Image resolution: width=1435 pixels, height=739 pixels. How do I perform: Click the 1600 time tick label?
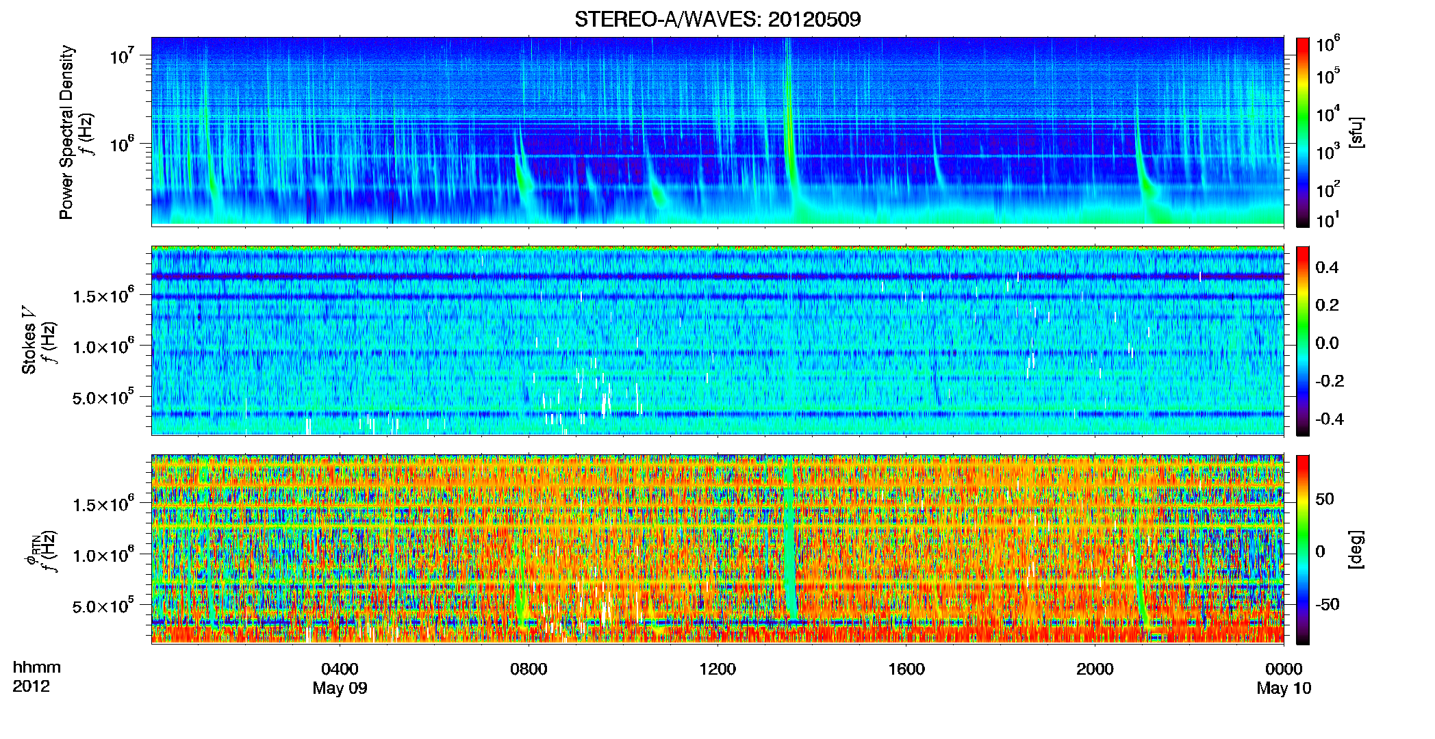tap(906, 669)
